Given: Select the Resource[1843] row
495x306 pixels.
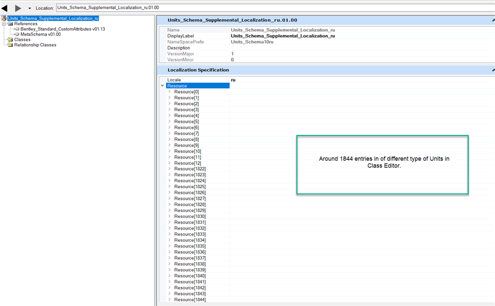Looking at the screenshot, I should 190,294.
